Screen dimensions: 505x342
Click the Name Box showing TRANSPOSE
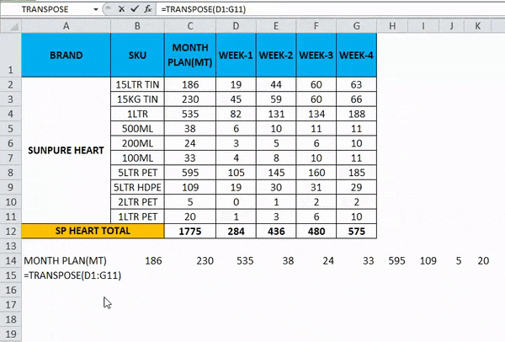(46, 9)
